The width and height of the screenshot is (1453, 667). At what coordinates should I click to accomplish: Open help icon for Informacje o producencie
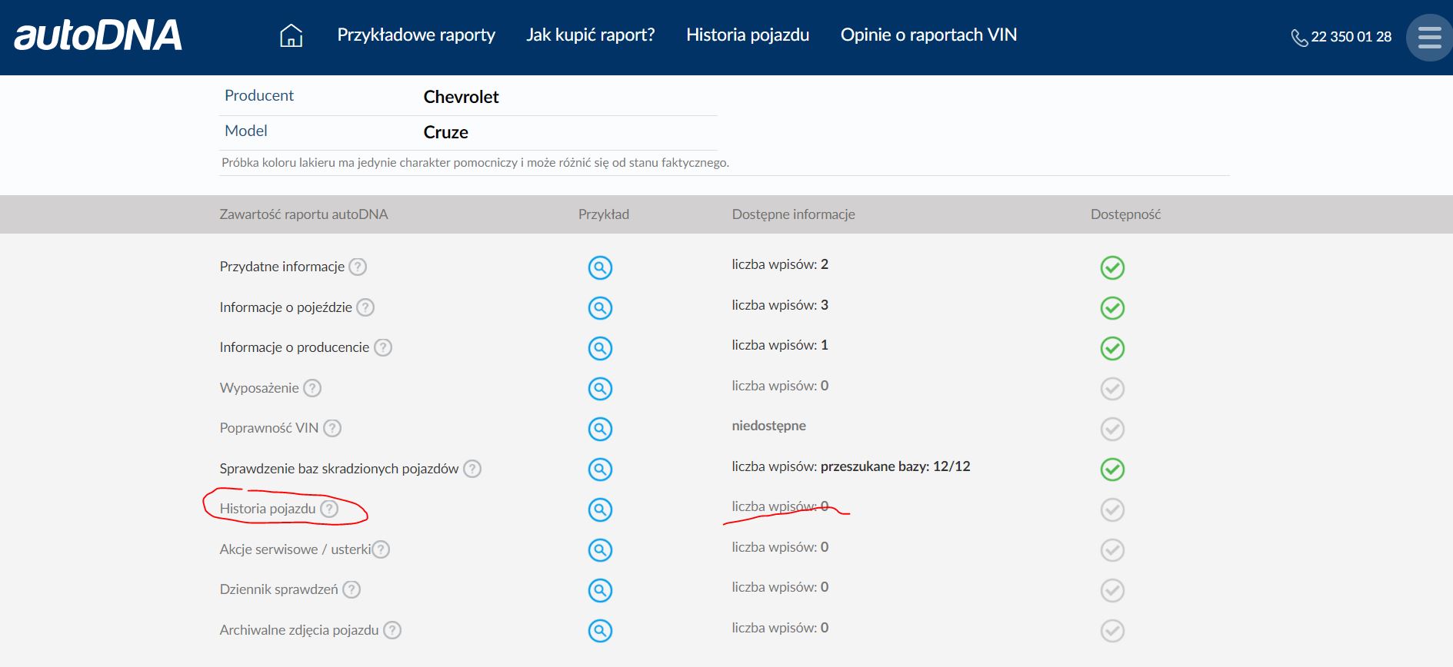point(383,347)
